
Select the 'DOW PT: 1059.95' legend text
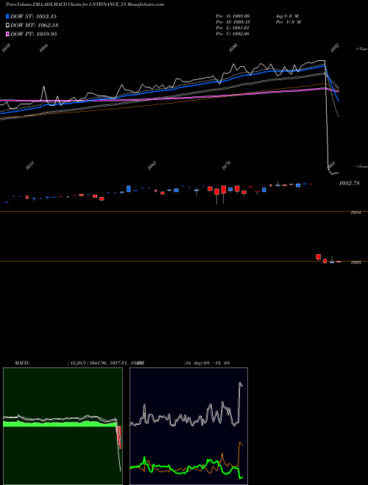pyautogui.click(x=34, y=34)
